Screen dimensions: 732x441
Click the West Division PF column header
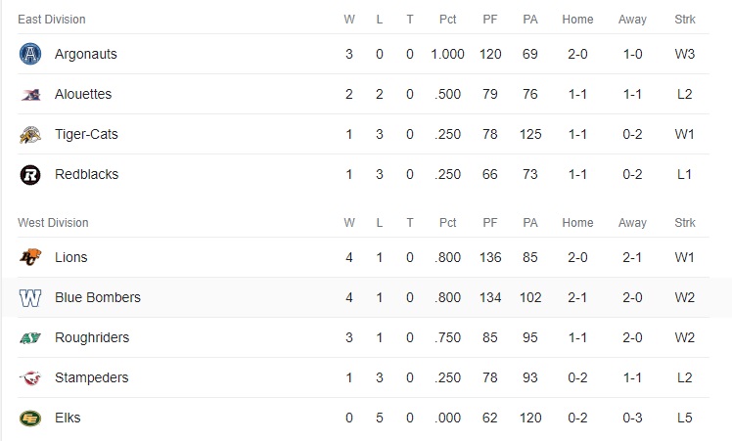click(490, 223)
